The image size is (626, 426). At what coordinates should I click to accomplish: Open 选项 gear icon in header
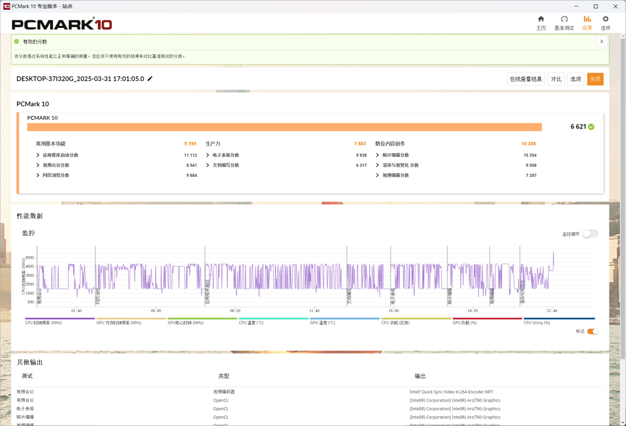[x=605, y=19]
